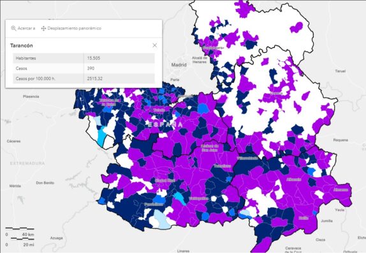366x253 pixels.
Task: Select the Casos row label
Action: [21, 68]
